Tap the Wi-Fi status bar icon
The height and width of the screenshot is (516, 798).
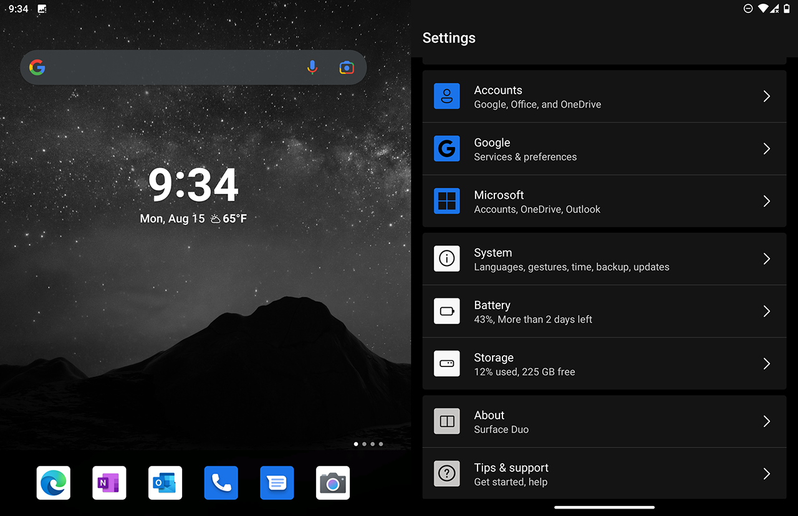(763, 9)
